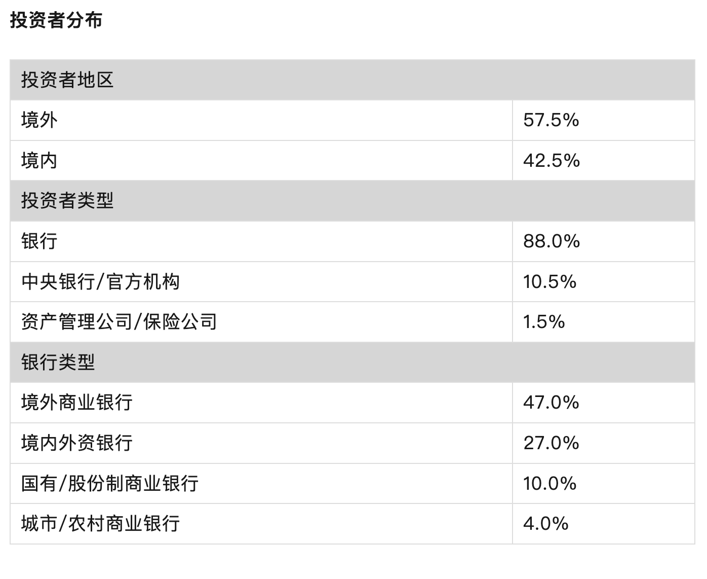Select the 中央银行/官方机构 row label
The image size is (707, 579).
100,281
